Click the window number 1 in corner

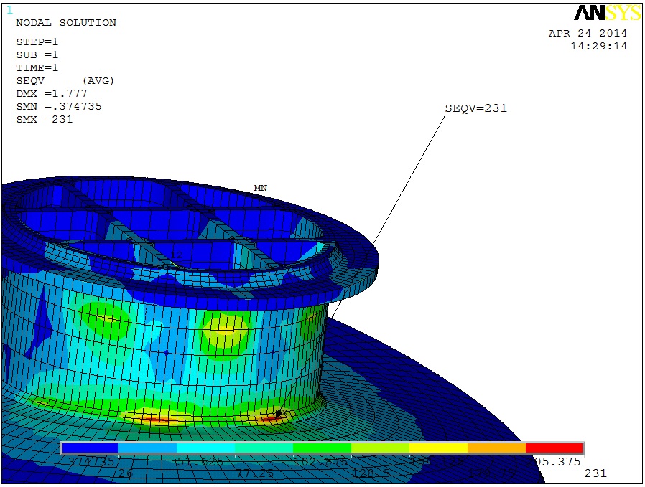tap(9, 10)
